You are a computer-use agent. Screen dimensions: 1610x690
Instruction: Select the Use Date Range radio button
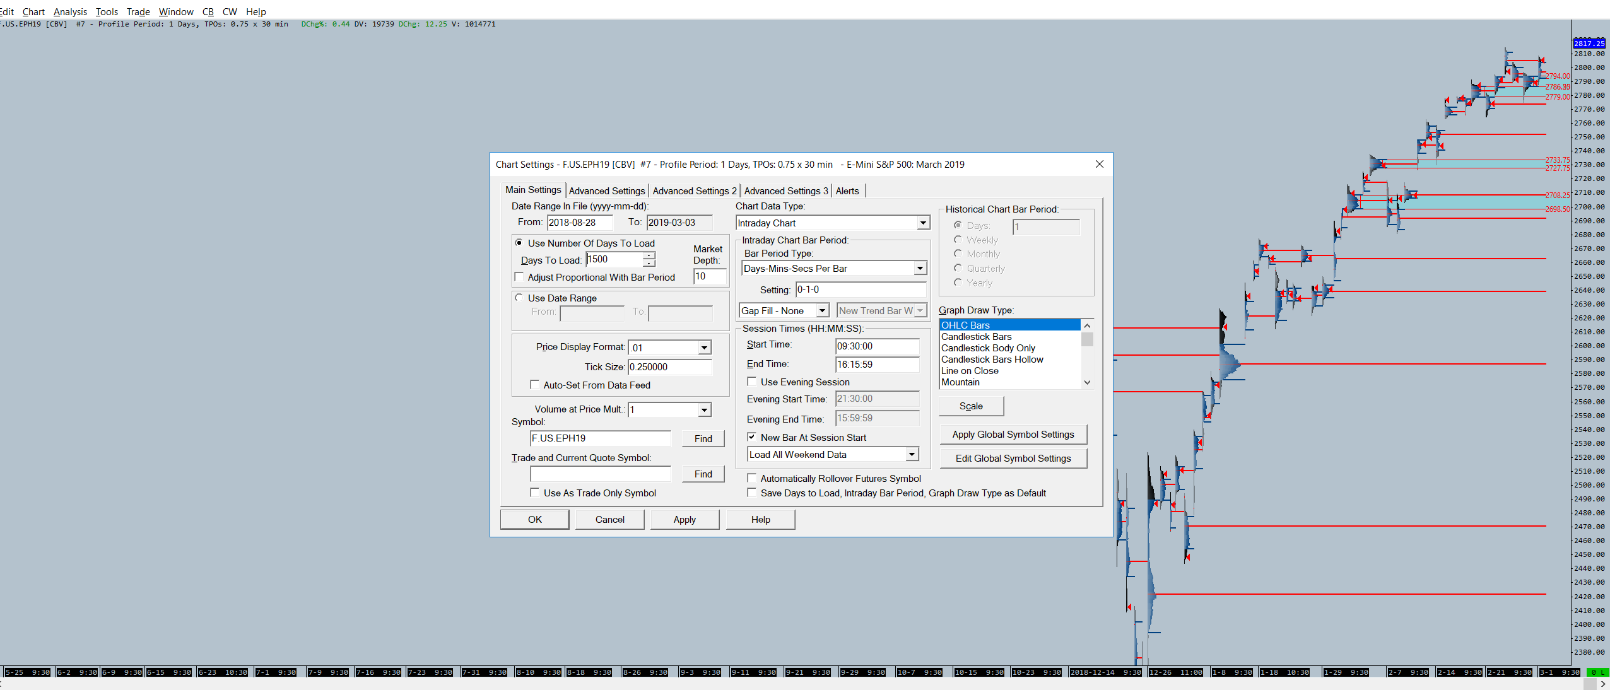[519, 298]
